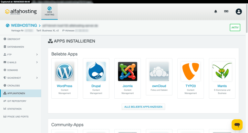Click the Apps Installieren heading icon
Screen dimensions: 248x133
[50, 41]
